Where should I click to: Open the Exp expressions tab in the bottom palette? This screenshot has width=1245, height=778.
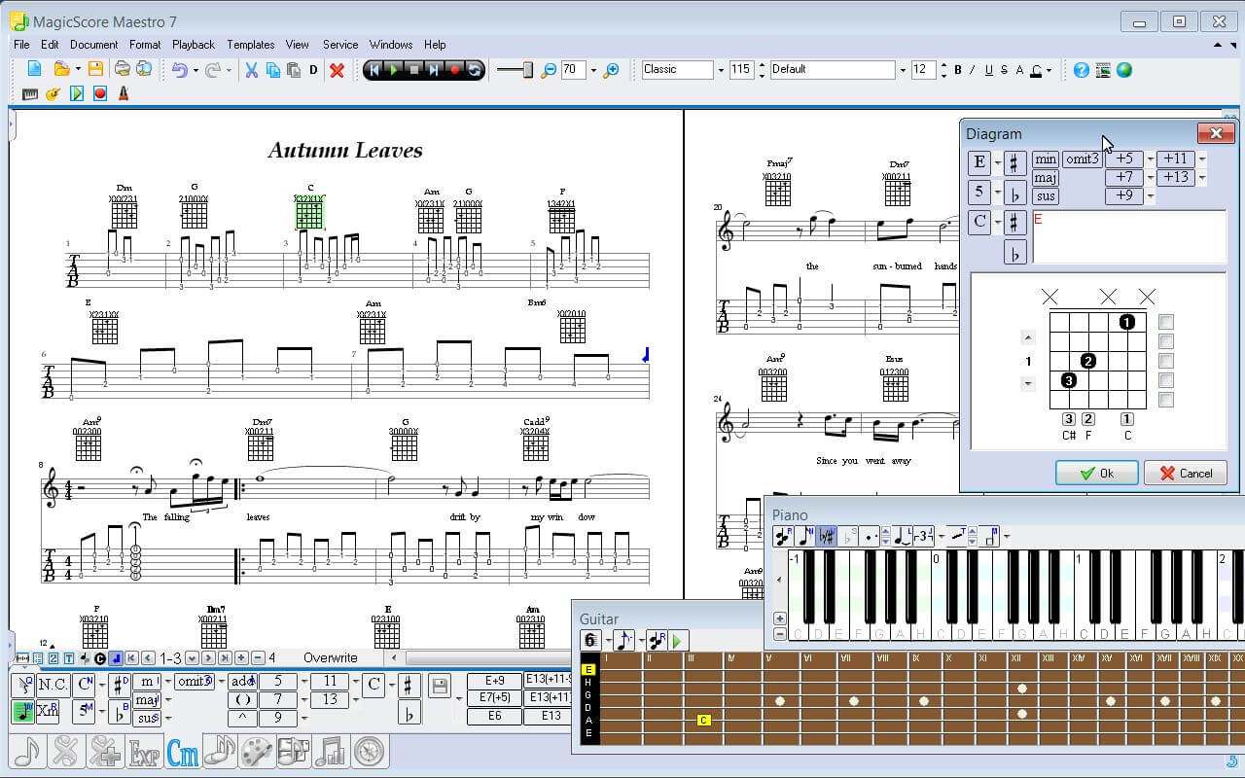point(145,752)
